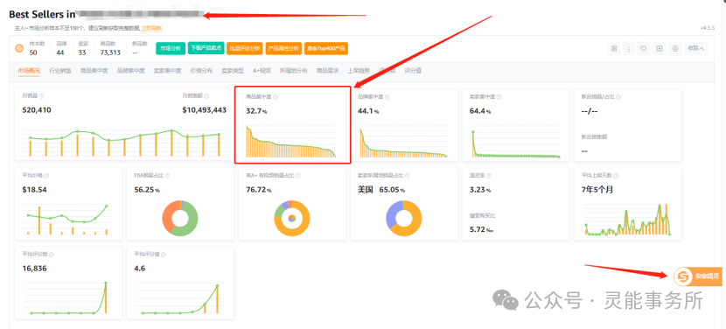Click the grid apps icon in the toolbar
The image size is (726, 329).
click(x=614, y=49)
